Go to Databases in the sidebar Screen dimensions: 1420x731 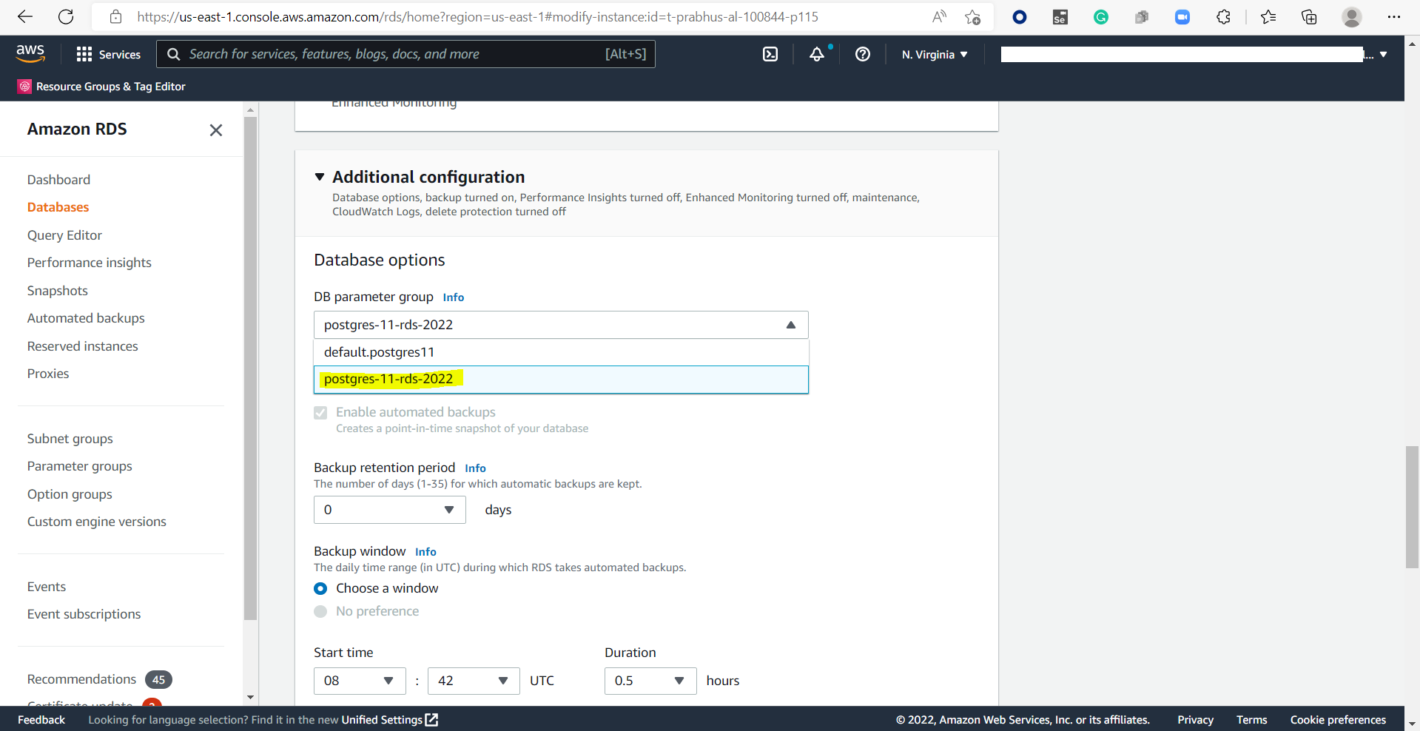tap(58, 207)
